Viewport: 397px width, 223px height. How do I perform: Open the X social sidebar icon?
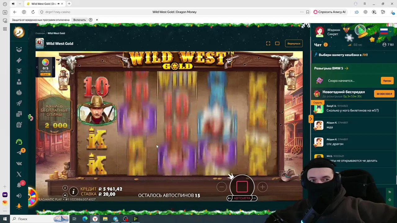[x=19, y=174]
